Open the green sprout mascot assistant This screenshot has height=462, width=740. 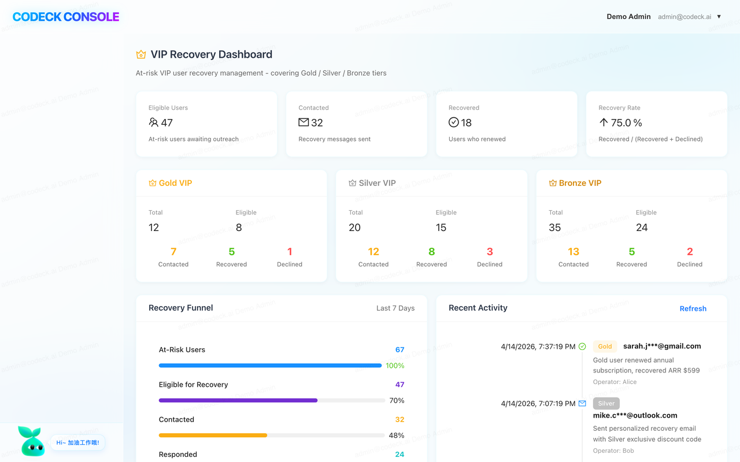[32, 441]
